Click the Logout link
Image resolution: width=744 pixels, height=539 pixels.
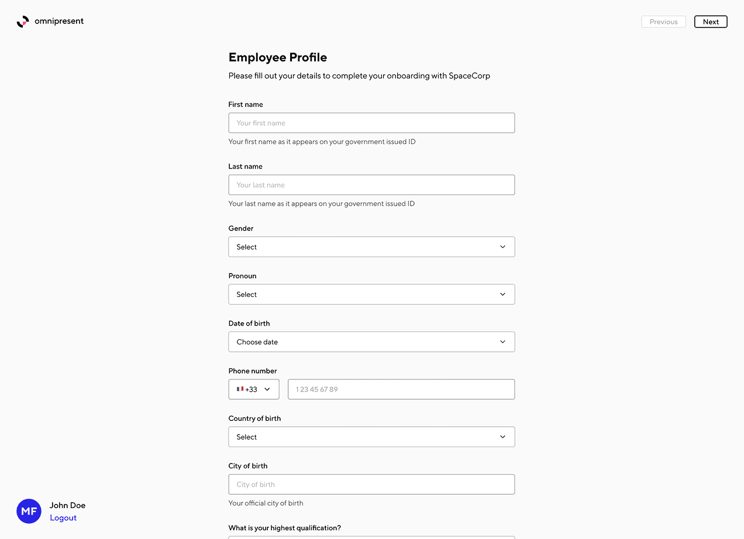click(x=63, y=518)
